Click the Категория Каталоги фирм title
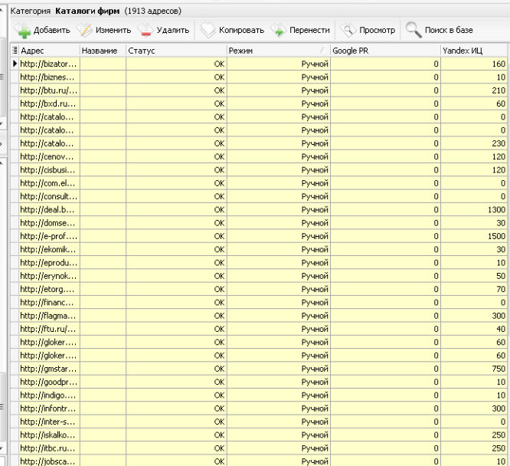The width and height of the screenshot is (510, 466). [x=65, y=11]
